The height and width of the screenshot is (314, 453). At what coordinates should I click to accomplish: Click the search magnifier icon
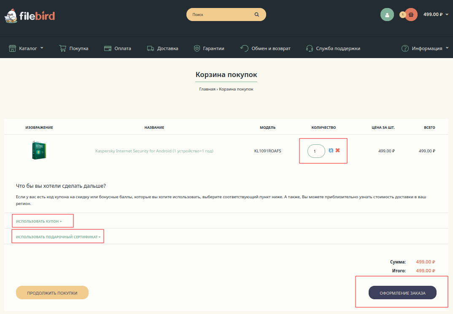(x=257, y=14)
